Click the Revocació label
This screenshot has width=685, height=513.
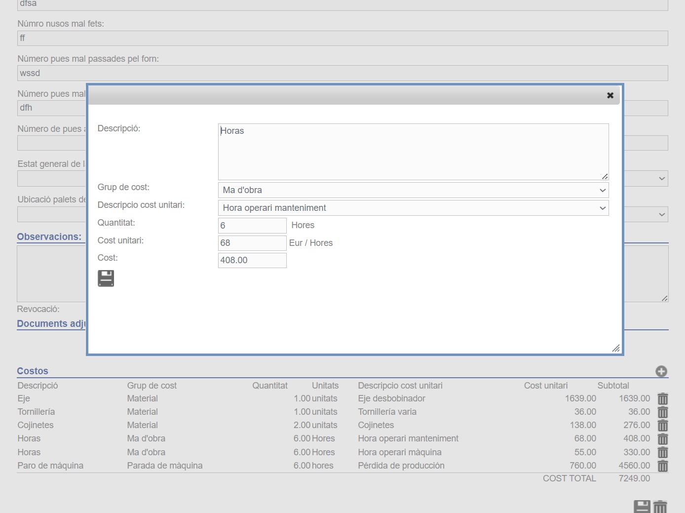coord(38,309)
